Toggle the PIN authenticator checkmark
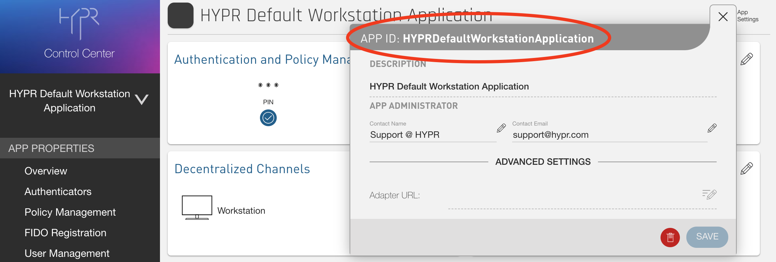 pos(268,118)
